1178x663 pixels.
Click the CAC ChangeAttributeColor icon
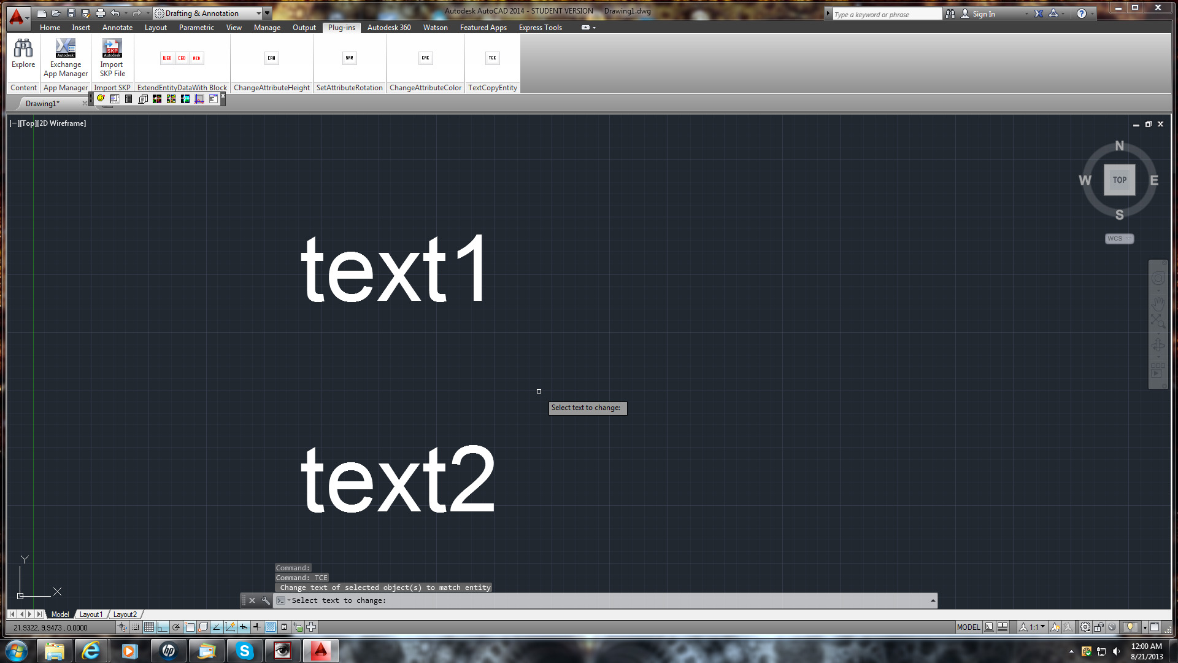click(x=425, y=58)
